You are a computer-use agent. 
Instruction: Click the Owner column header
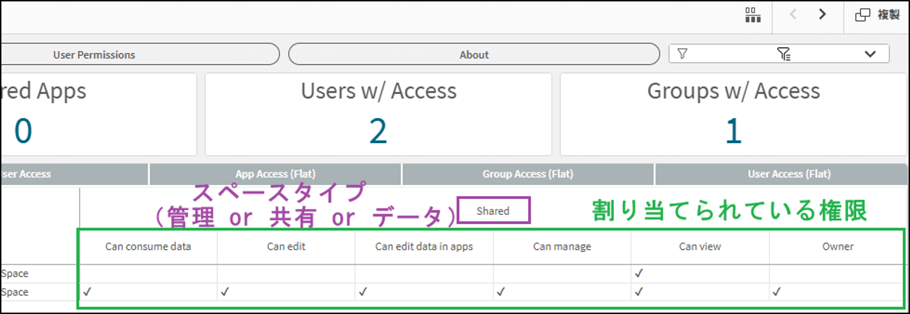[837, 246]
